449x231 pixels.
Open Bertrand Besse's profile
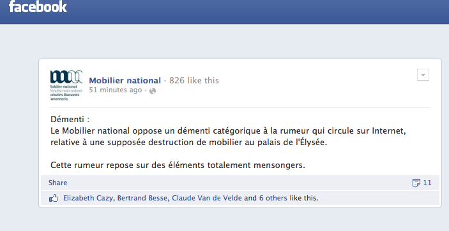point(142,198)
